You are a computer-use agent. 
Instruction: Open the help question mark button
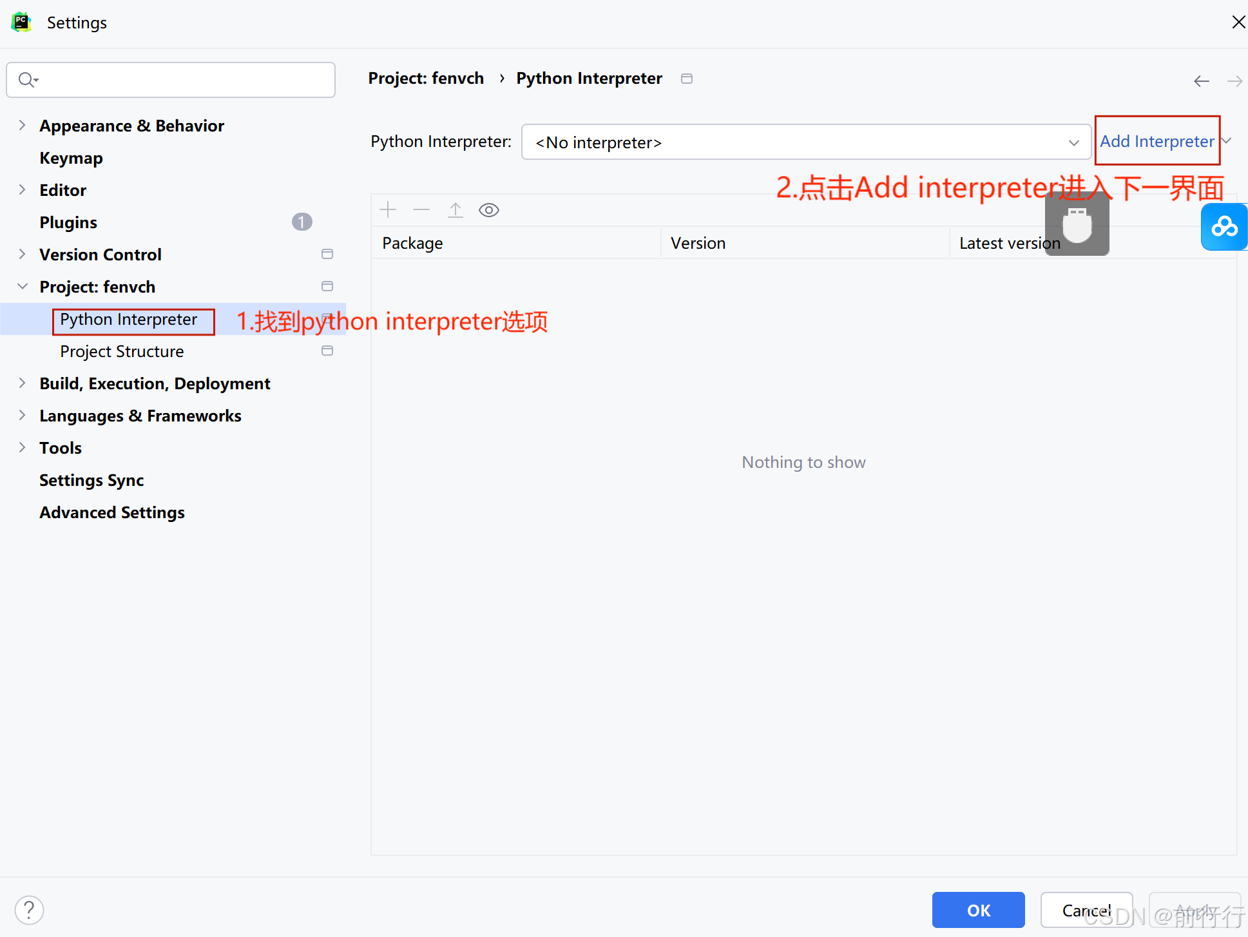coord(29,910)
